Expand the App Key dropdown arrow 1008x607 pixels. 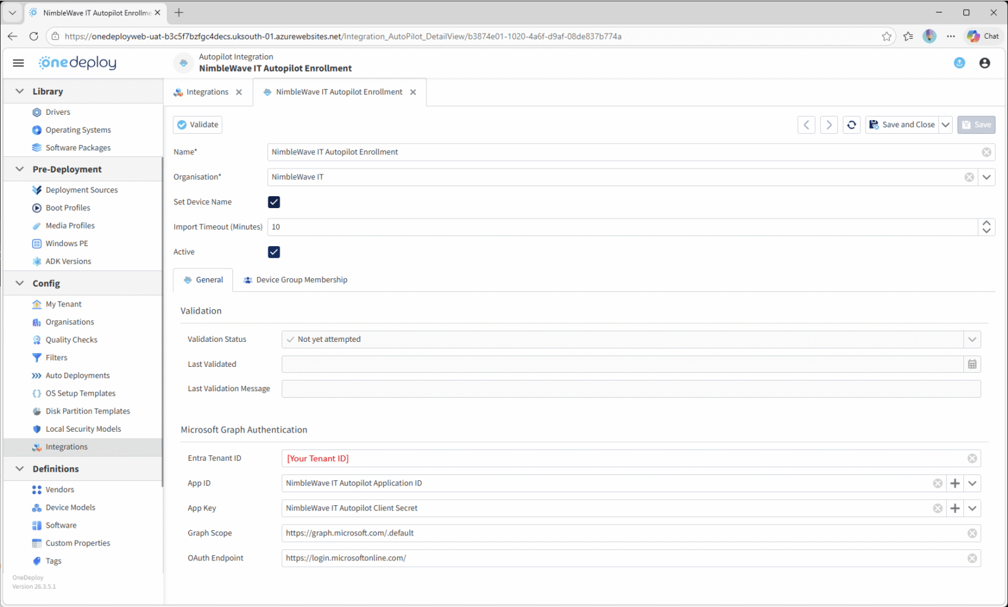972,509
